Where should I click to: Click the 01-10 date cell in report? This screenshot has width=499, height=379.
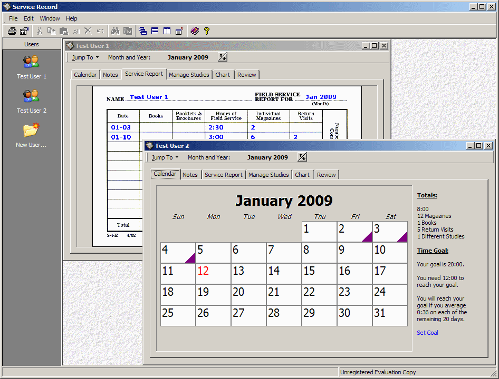coord(123,137)
